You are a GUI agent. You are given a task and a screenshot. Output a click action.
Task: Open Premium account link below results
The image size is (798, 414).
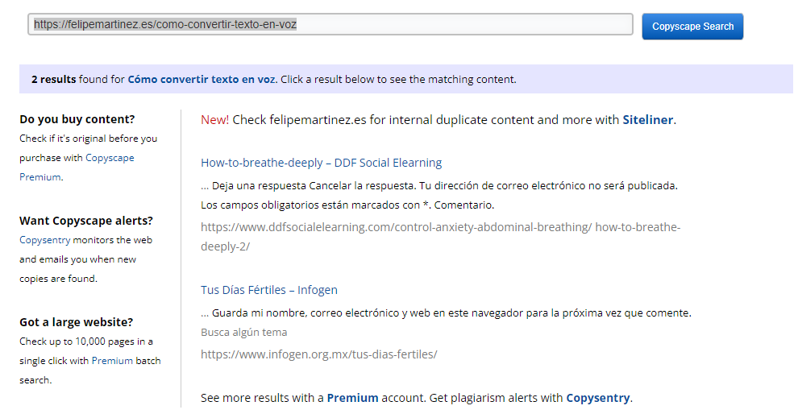(352, 398)
